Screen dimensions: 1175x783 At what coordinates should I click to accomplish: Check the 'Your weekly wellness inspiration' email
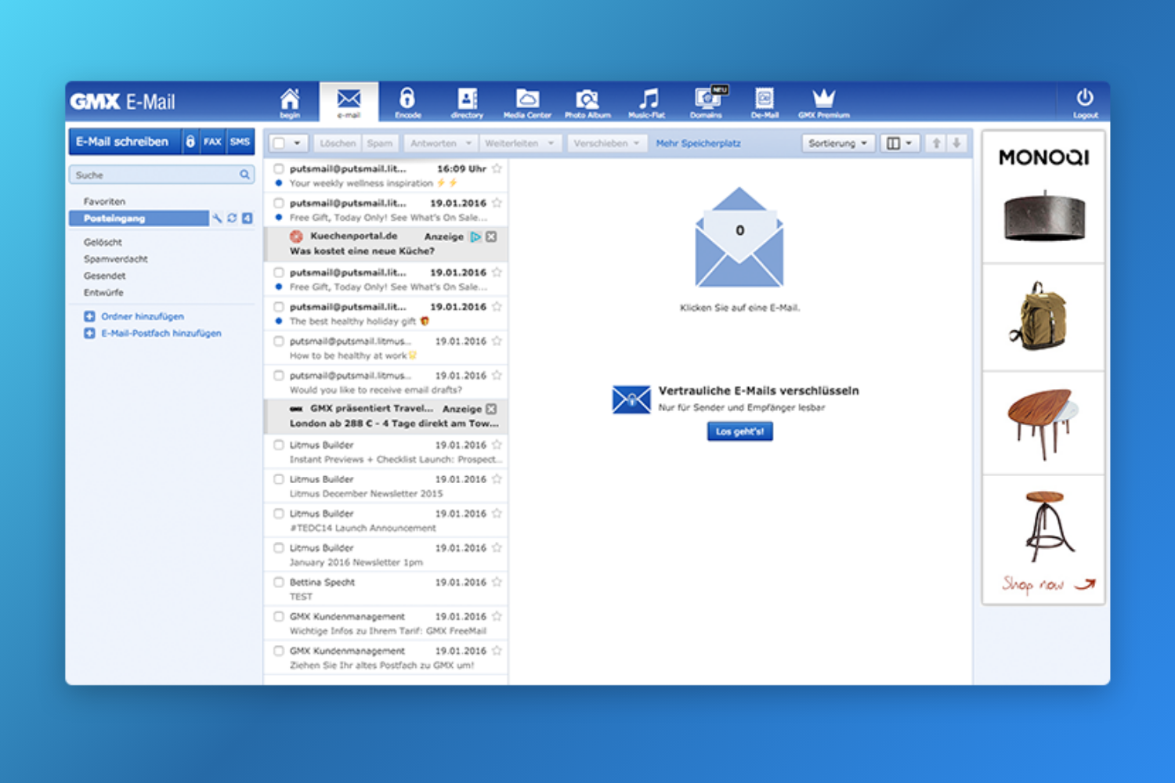point(278,169)
